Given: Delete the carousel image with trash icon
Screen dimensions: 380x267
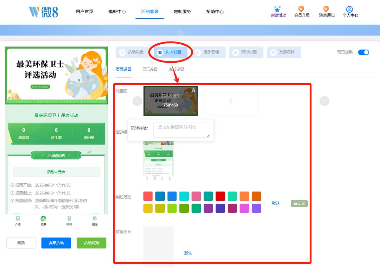Looking at the screenshot, I should click(x=193, y=90).
